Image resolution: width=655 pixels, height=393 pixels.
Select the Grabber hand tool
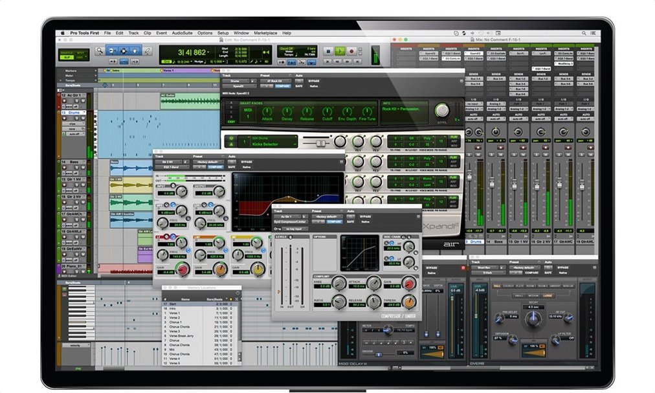[x=135, y=51]
